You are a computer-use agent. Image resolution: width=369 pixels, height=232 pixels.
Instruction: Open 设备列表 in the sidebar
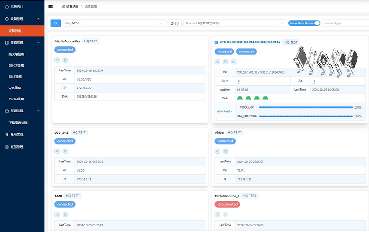click(x=22, y=31)
